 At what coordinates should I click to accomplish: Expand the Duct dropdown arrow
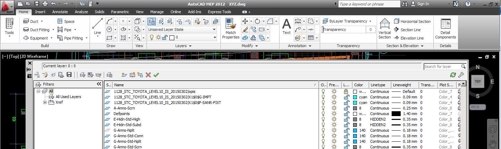pyautogui.click(x=42, y=21)
